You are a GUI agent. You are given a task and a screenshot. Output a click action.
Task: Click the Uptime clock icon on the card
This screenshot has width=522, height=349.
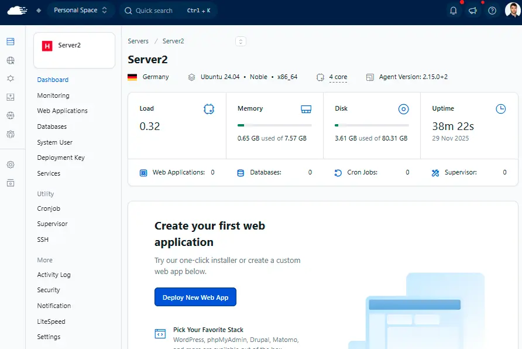(x=501, y=109)
